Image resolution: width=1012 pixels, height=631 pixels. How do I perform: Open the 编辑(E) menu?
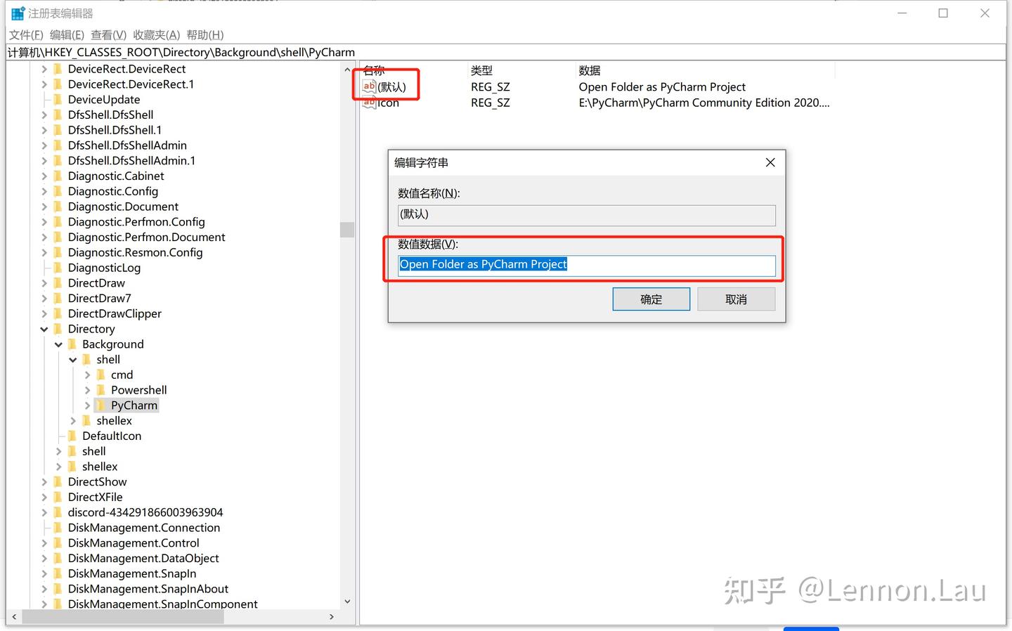tap(66, 34)
